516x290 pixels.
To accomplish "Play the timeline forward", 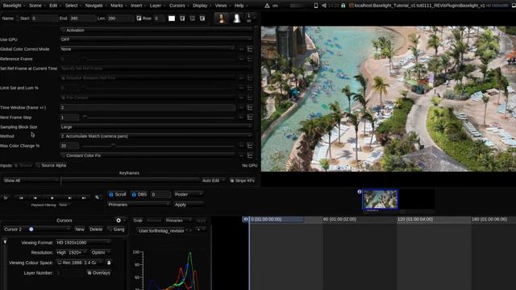I will click(x=52, y=197).
